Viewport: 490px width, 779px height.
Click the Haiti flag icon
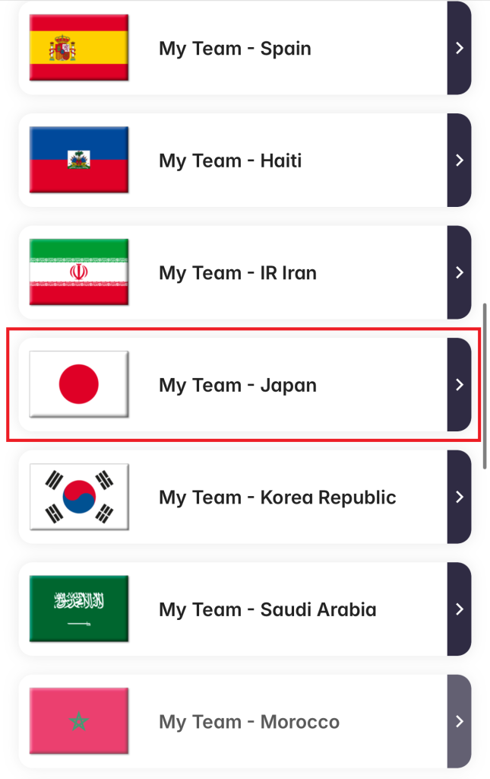(x=79, y=160)
